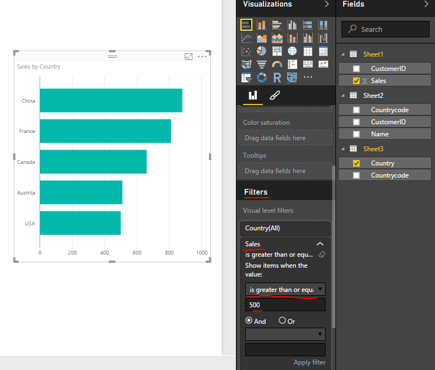The image size is (435, 370).
Task: Select the Donut chart visual
Action: coord(261,78)
